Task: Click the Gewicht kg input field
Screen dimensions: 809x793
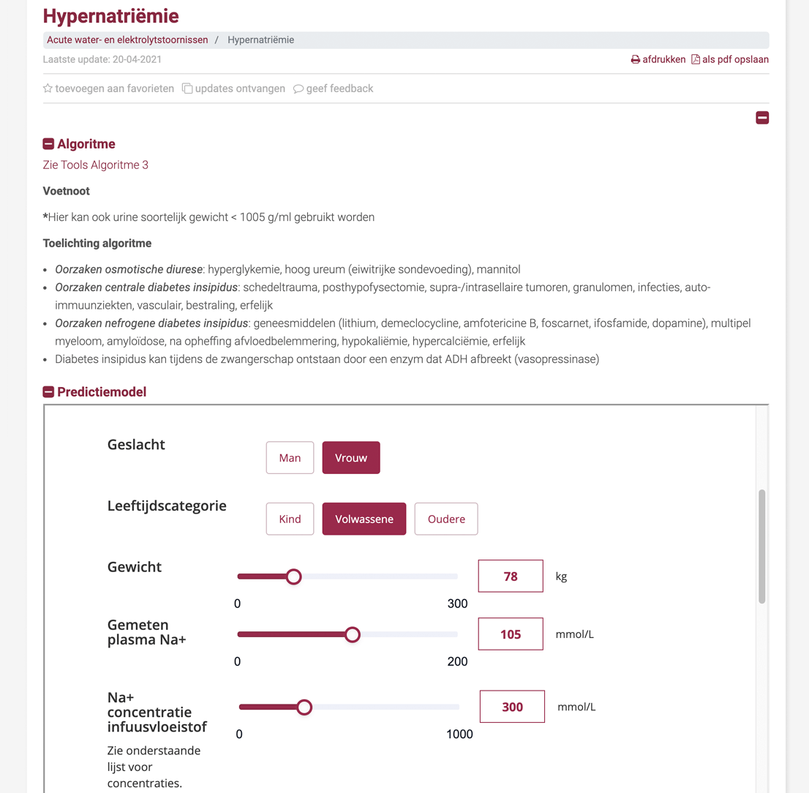Action: (x=511, y=576)
